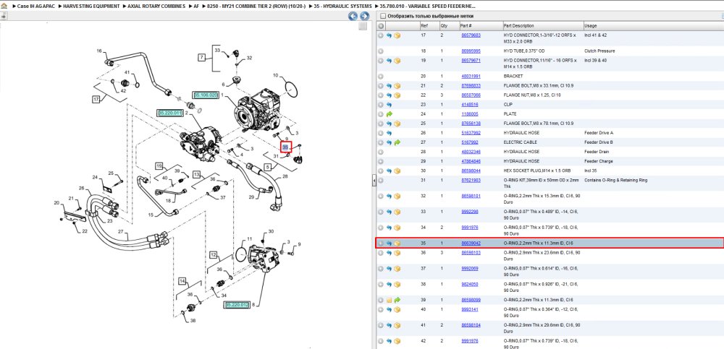The width and height of the screenshot is (724, 349).
Task: Open the side panel arrow tab above diagram
Action: (x=4, y=16)
